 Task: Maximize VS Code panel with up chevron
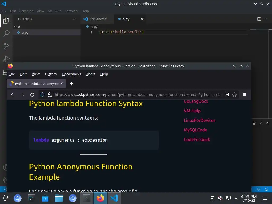click(x=261, y=123)
